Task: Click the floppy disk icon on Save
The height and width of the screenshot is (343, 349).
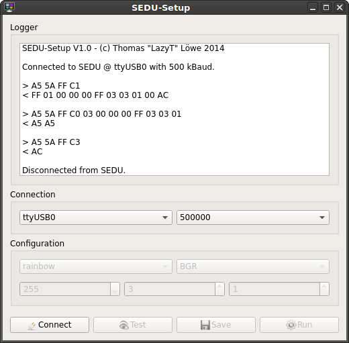Action: 205,325
